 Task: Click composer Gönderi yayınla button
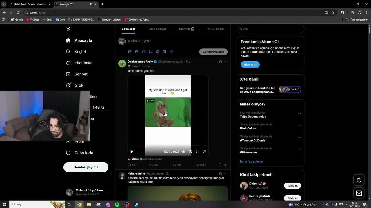coord(213,52)
